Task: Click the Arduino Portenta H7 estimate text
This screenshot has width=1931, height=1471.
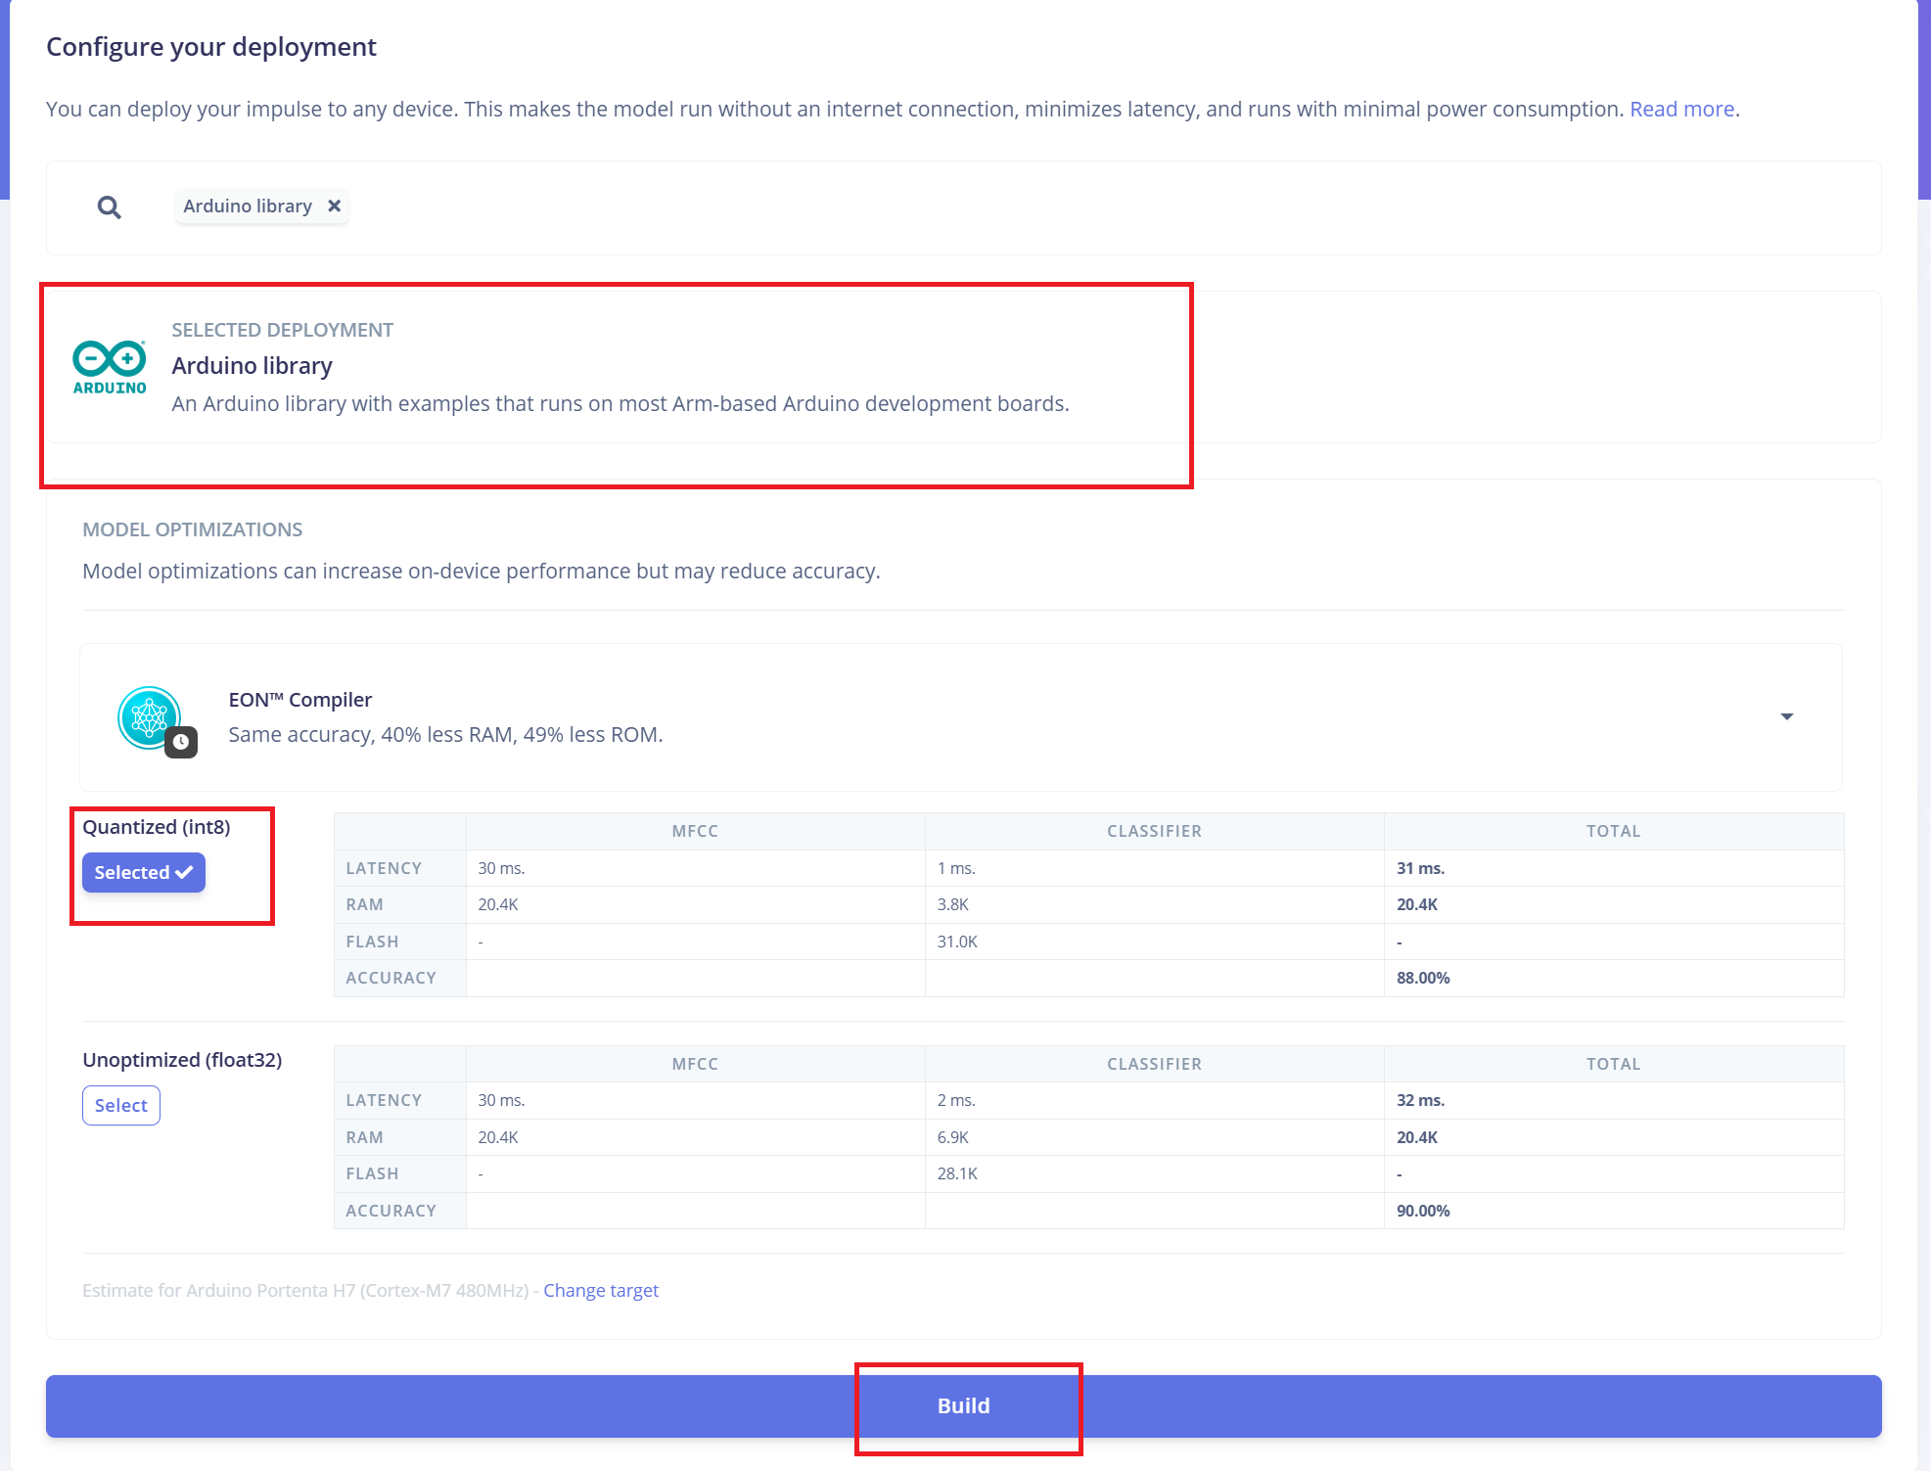Action: point(305,1290)
